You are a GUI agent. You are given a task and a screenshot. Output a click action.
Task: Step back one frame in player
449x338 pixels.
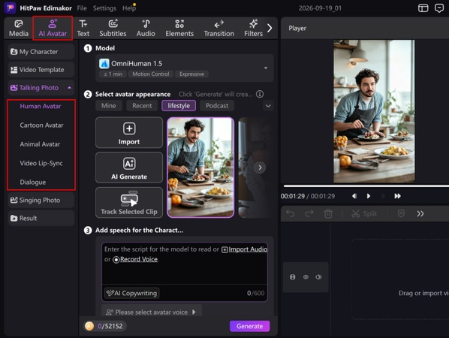click(x=354, y=196)
